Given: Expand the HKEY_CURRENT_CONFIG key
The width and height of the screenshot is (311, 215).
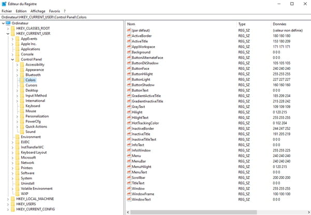Looking at the screenshot, I should click(x=8, y=209).
